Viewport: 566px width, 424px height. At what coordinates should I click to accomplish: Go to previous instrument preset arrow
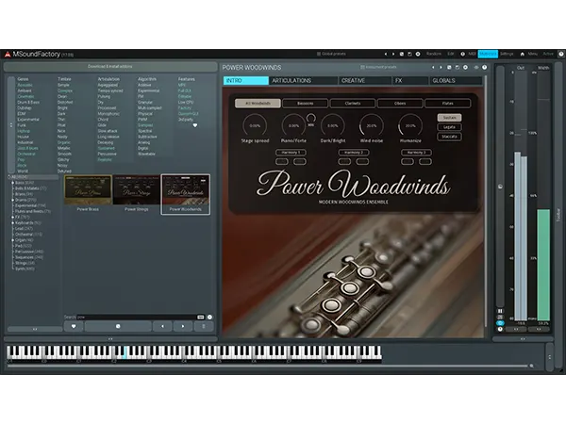point(433,68)
